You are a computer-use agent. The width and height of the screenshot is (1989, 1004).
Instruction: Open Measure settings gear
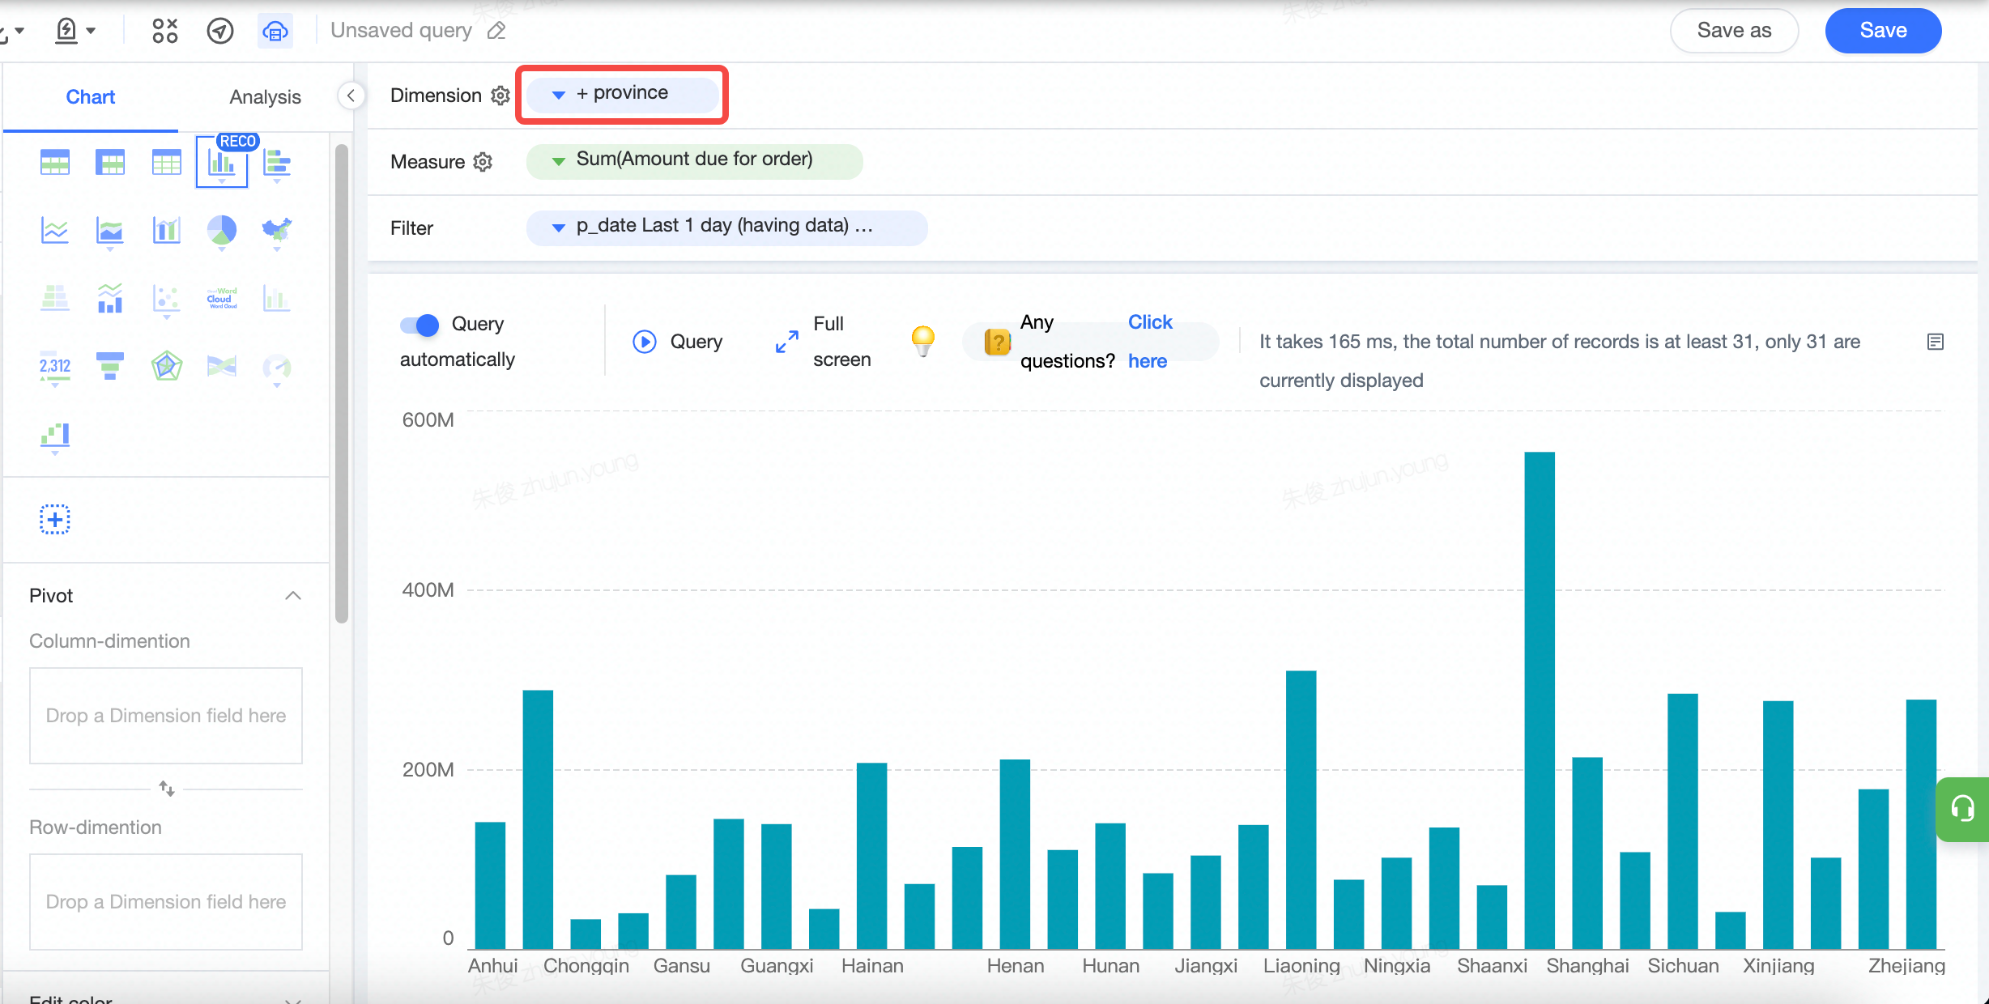coord(483,162)
